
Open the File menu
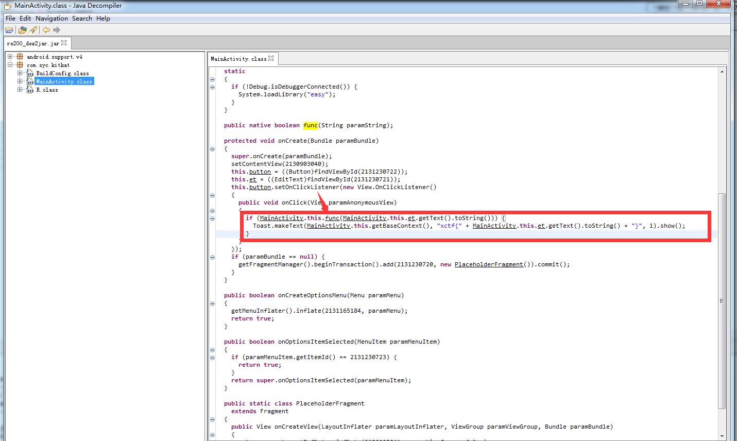point(10,19)
